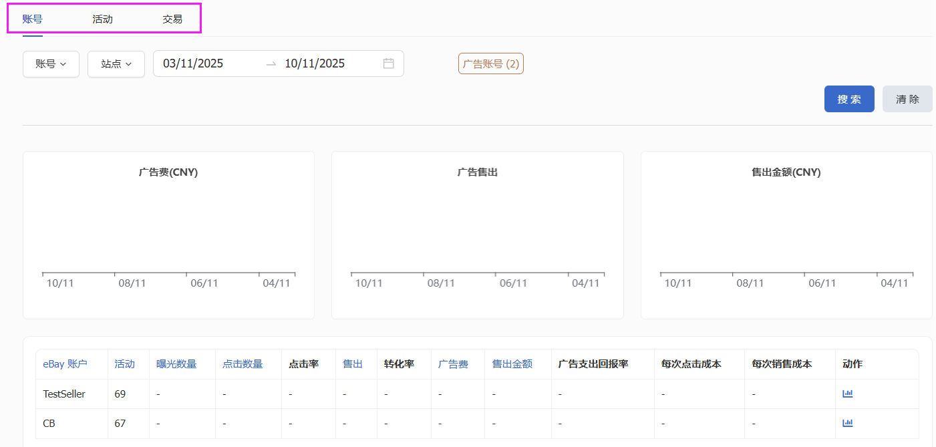The width and height of the screenshot is (936, 447).
Task: Click the 广告账号 (2) tag
Action: coord(490,64)
